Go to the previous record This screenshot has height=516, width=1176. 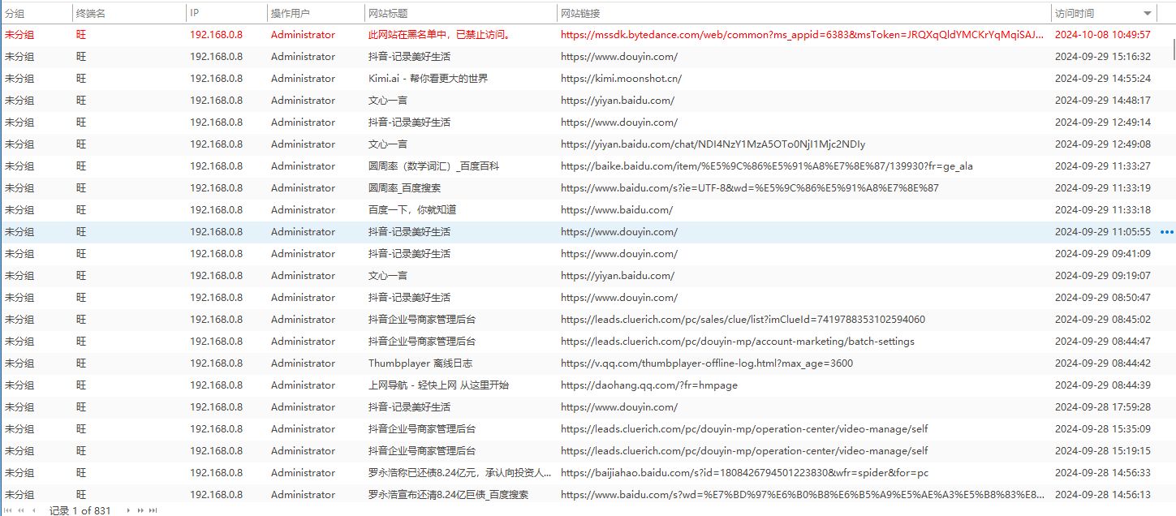(x=34, y=510)
